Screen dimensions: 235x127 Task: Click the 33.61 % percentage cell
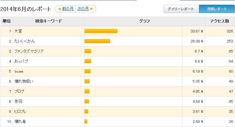click(194, 31)
